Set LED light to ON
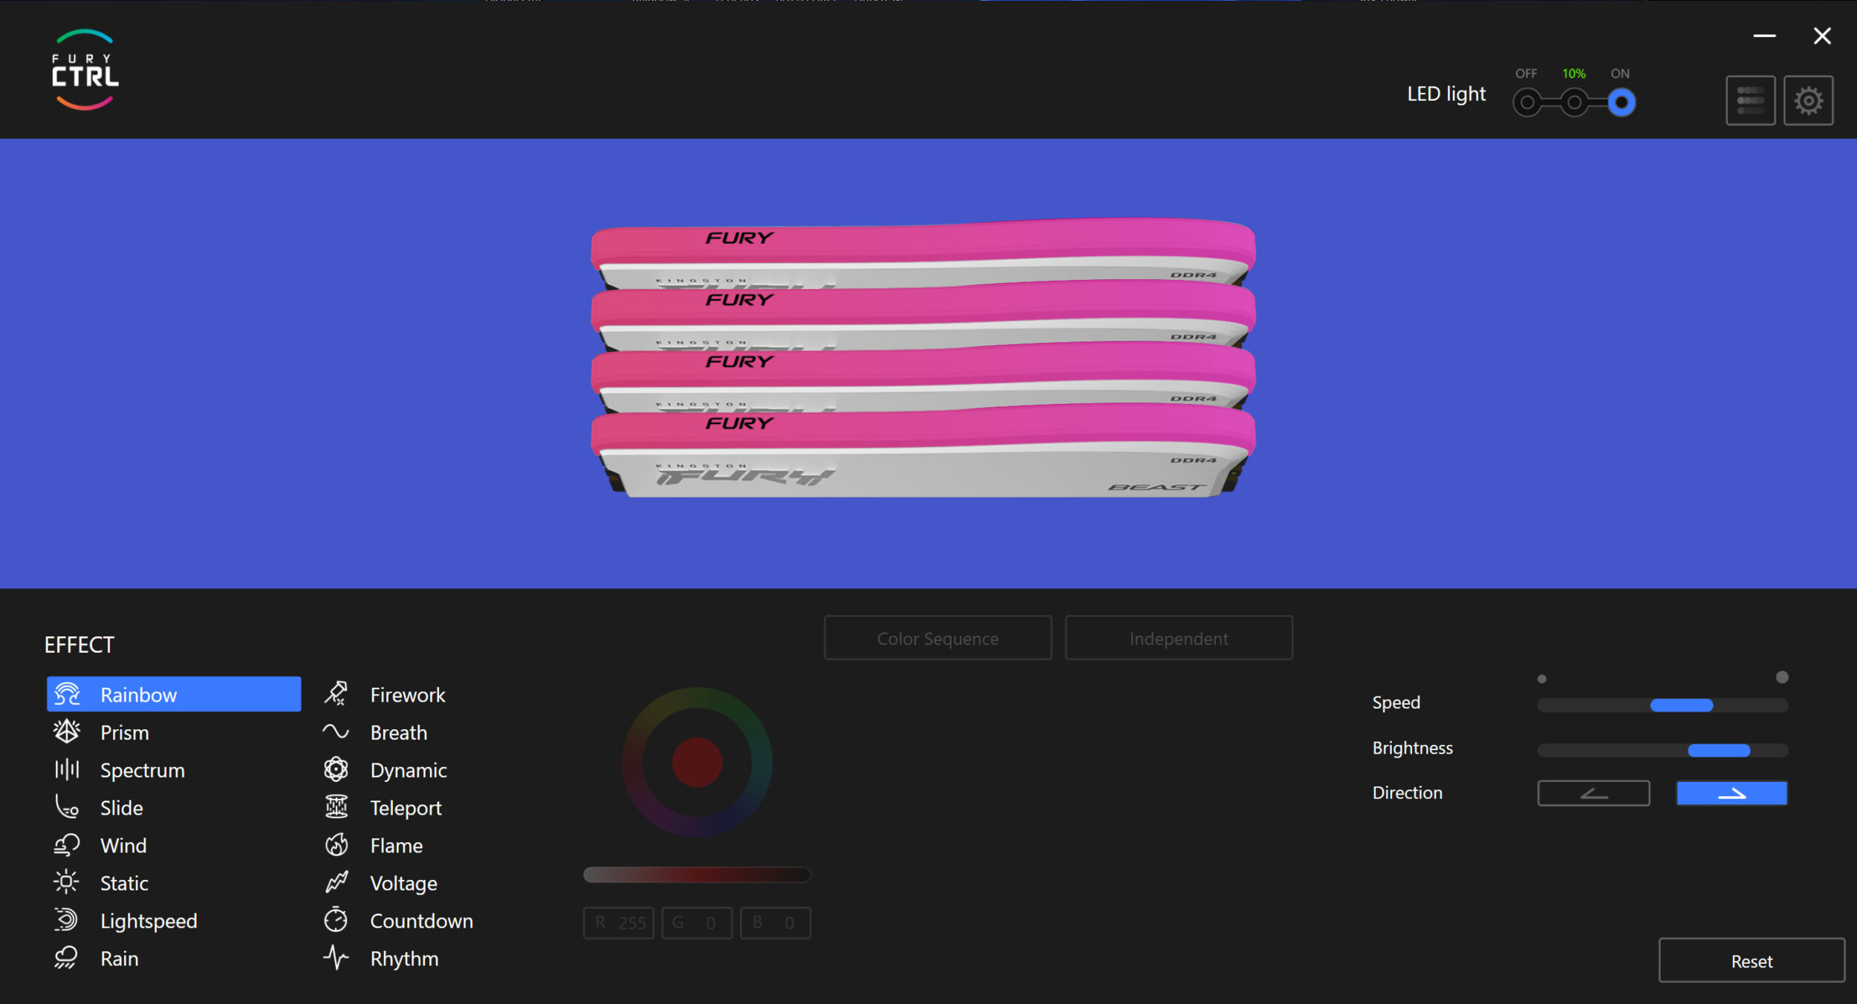The width and height of the screenshot is (1857, 1004). 1621,102
